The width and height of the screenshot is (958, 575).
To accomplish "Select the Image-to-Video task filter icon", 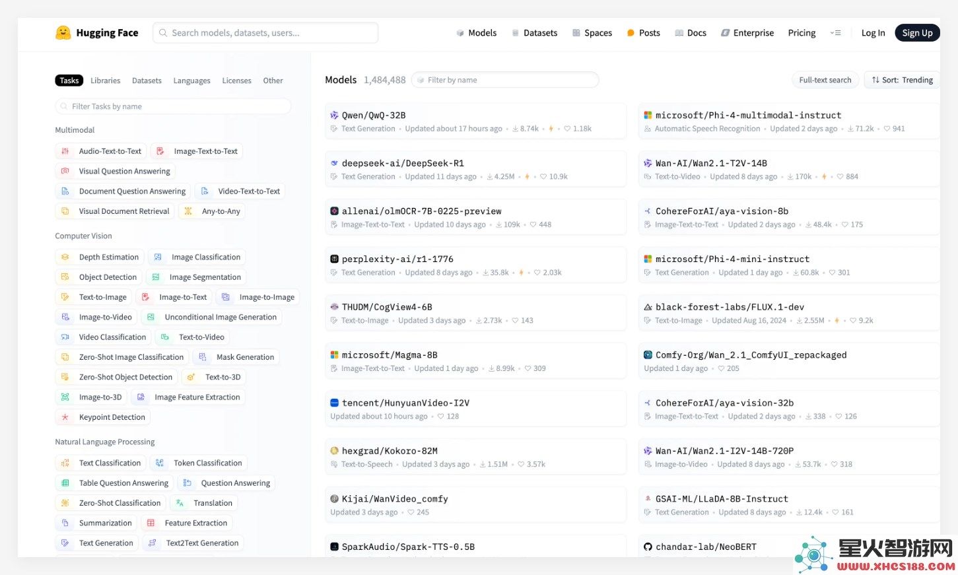I will coord(65,318).
